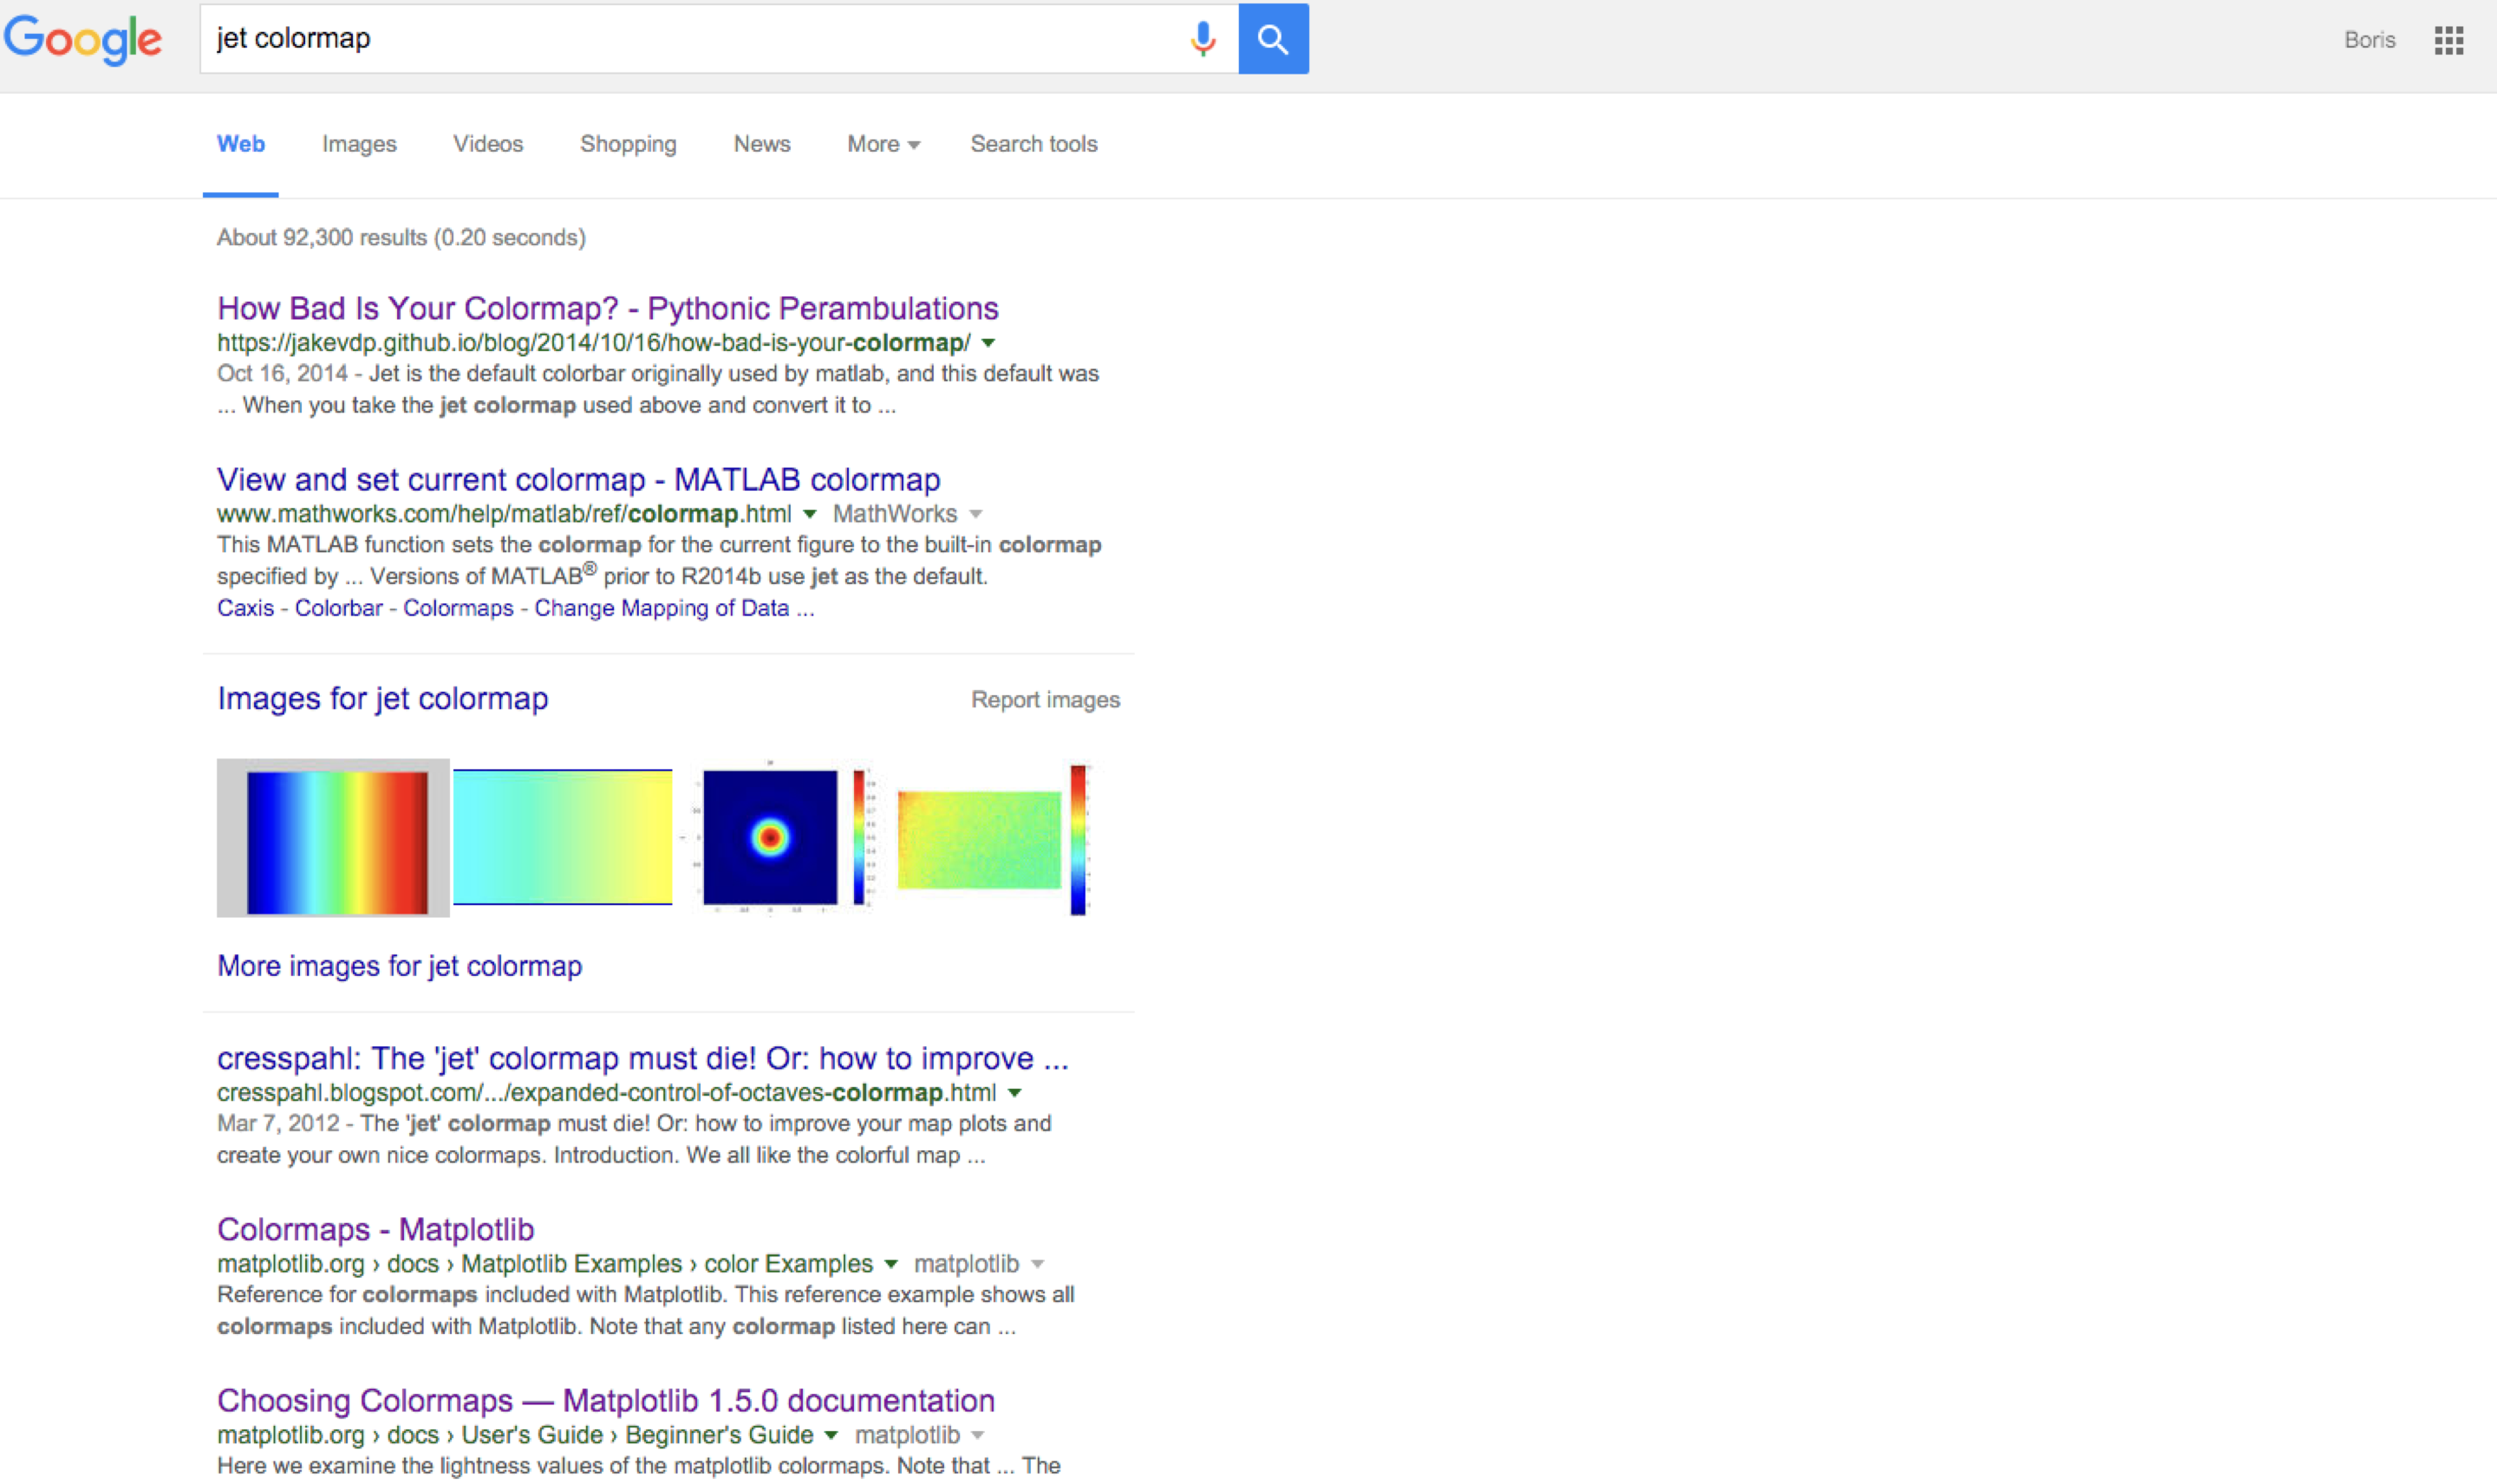
Task: Open 'How Bad Is Your Colormap?' result
Action: pos(608,308)
